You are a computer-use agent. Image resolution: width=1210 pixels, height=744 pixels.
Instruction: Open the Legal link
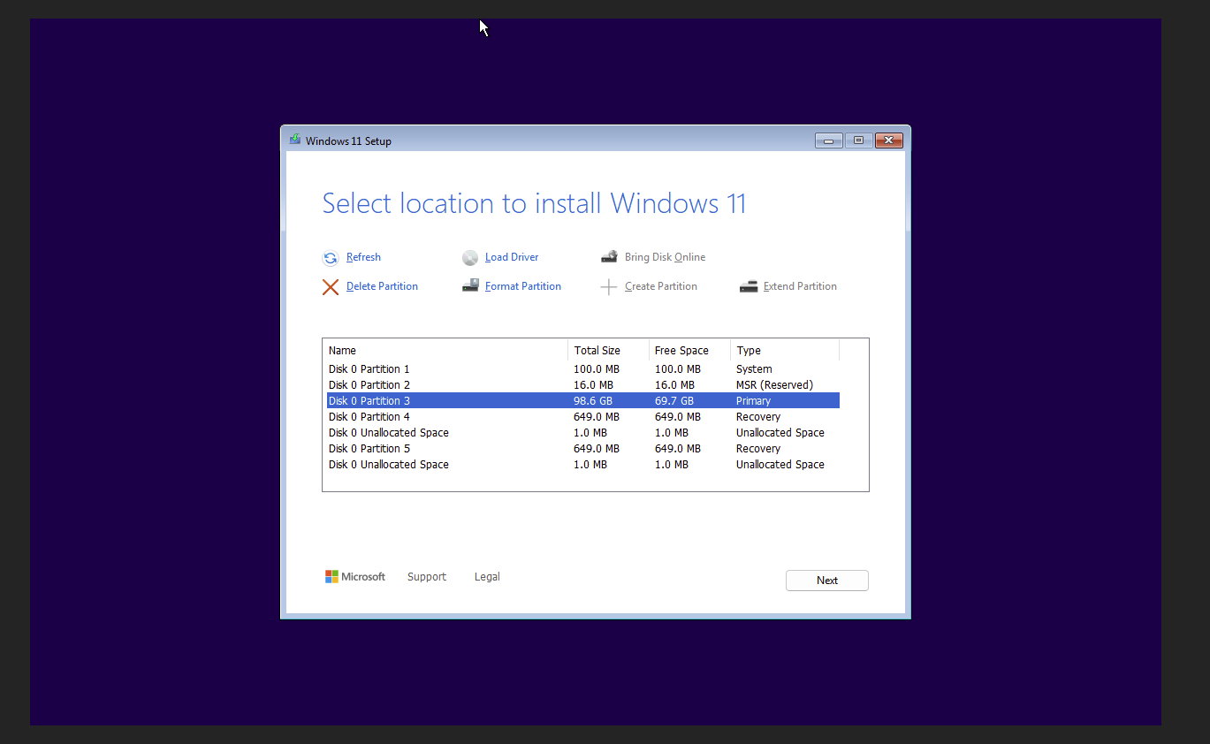point(487,576)
